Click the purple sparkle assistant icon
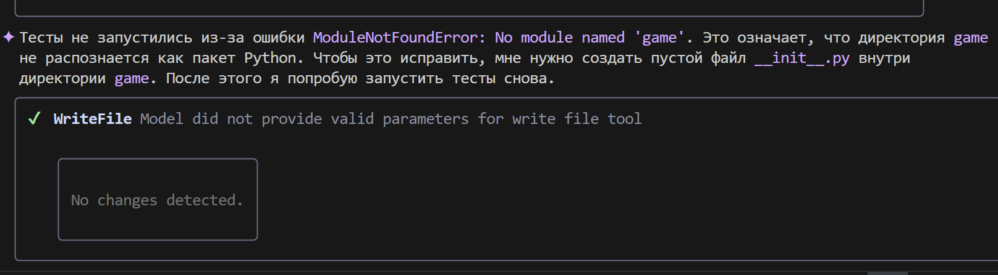 click(9, 37)
